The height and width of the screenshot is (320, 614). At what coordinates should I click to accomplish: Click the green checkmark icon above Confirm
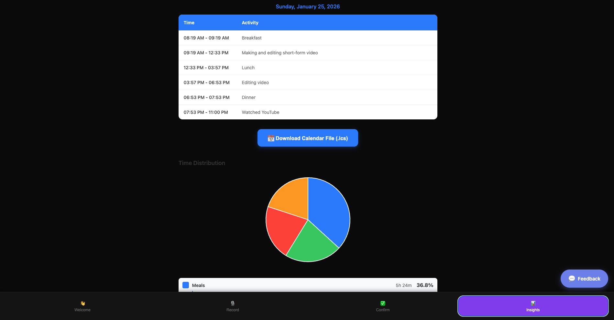[x=382, y=303]
